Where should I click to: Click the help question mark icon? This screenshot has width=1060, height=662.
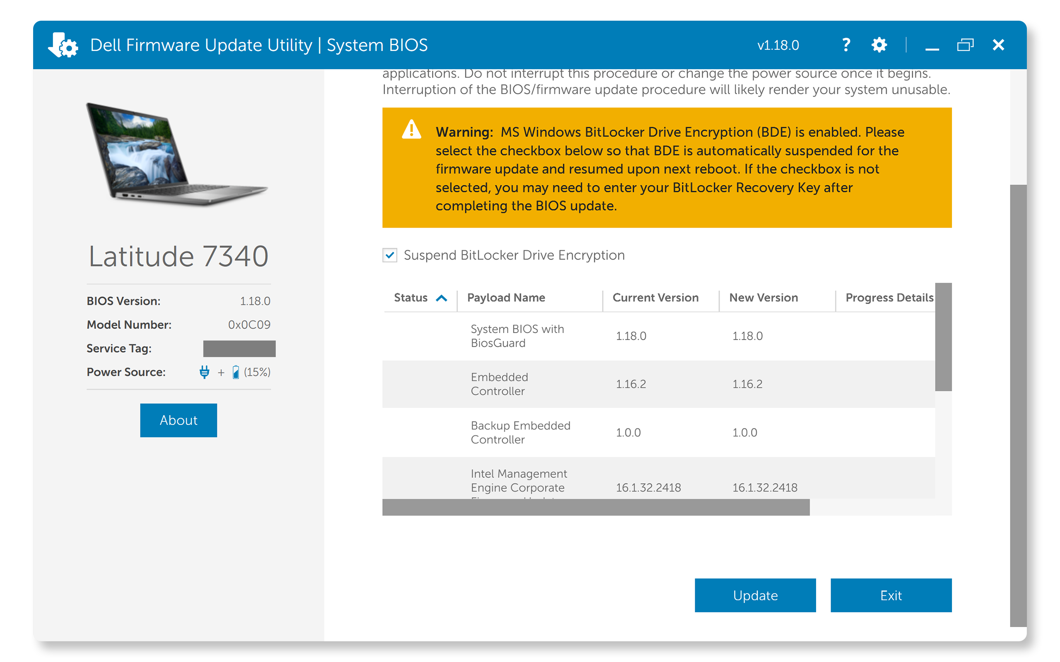[846, 44]
